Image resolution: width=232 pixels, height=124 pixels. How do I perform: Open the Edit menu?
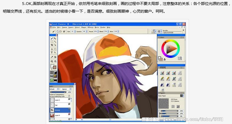(59, 27)
